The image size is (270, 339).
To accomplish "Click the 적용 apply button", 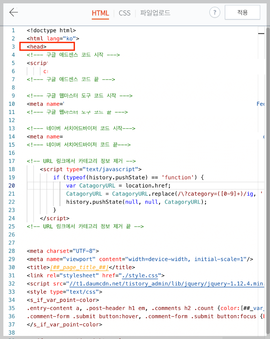I will click(242, 12).
